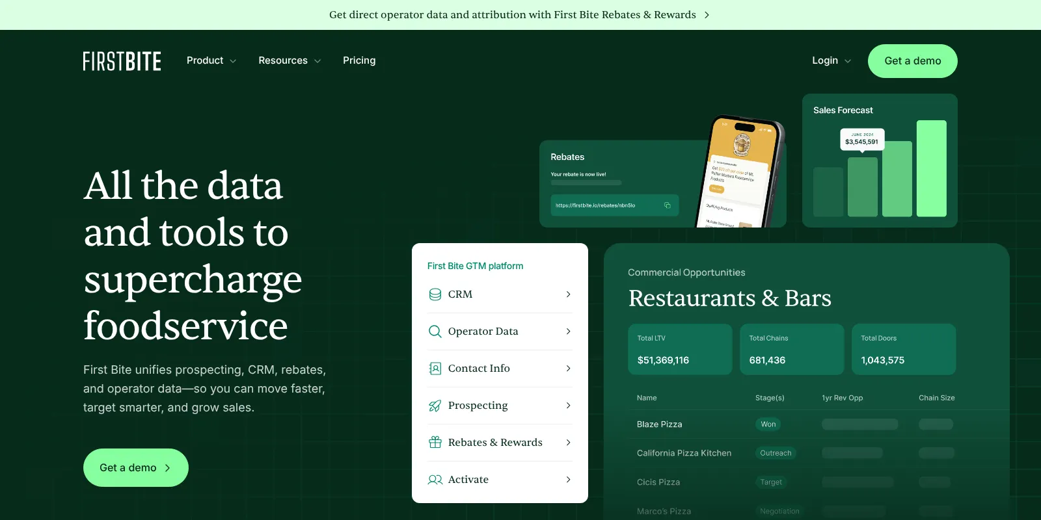This screenshot has width=1041, height=520.
Task: Select Activate in the platform list
Action: point(500,480)
